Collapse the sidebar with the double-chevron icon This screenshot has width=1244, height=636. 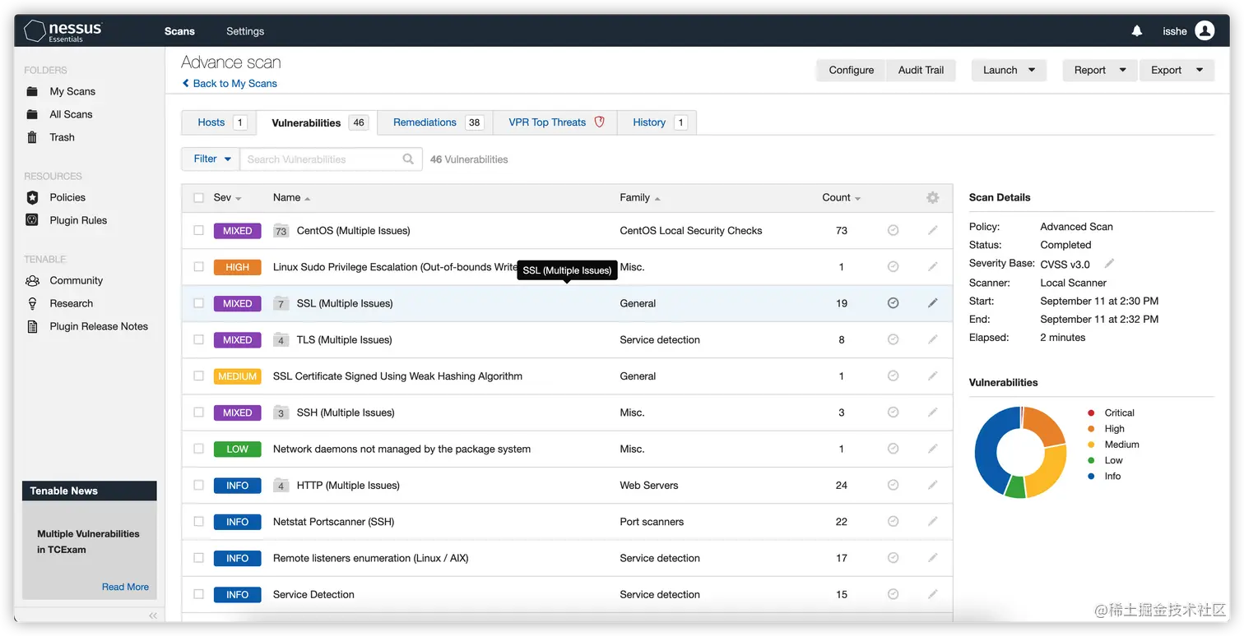click(x=153, y=615)
